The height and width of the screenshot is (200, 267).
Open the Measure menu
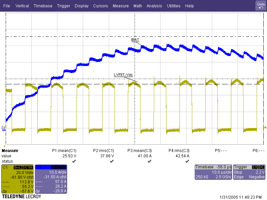tap(120, 6)
